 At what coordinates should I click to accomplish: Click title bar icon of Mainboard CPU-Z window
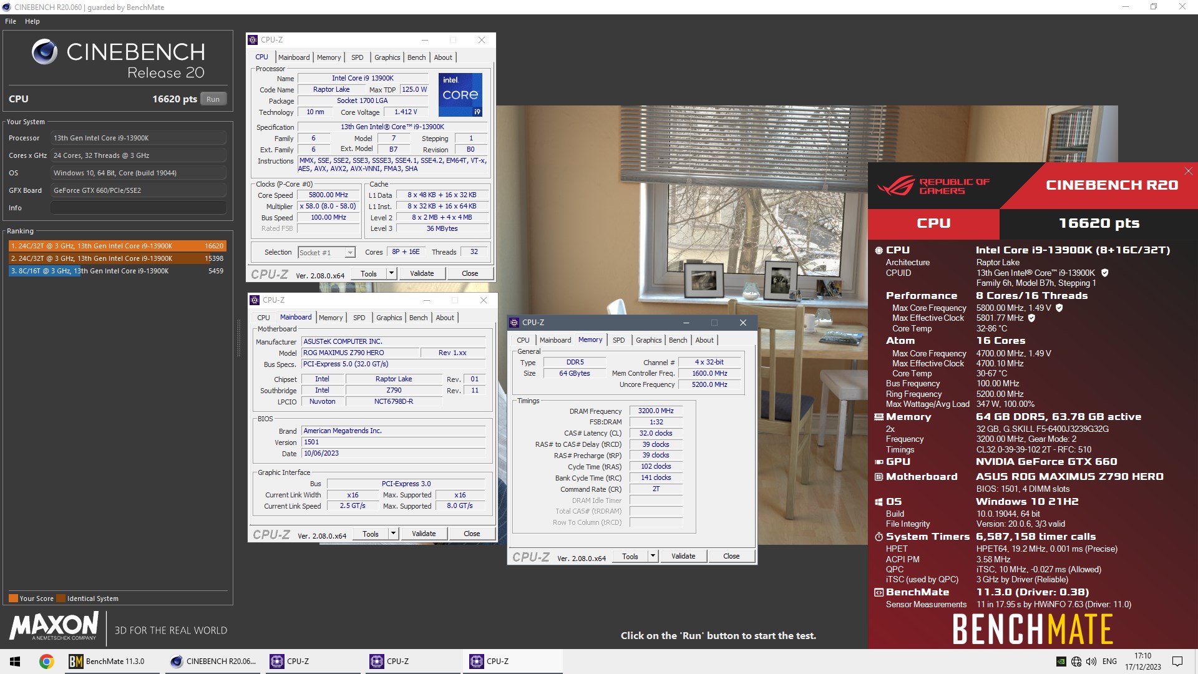255,300
